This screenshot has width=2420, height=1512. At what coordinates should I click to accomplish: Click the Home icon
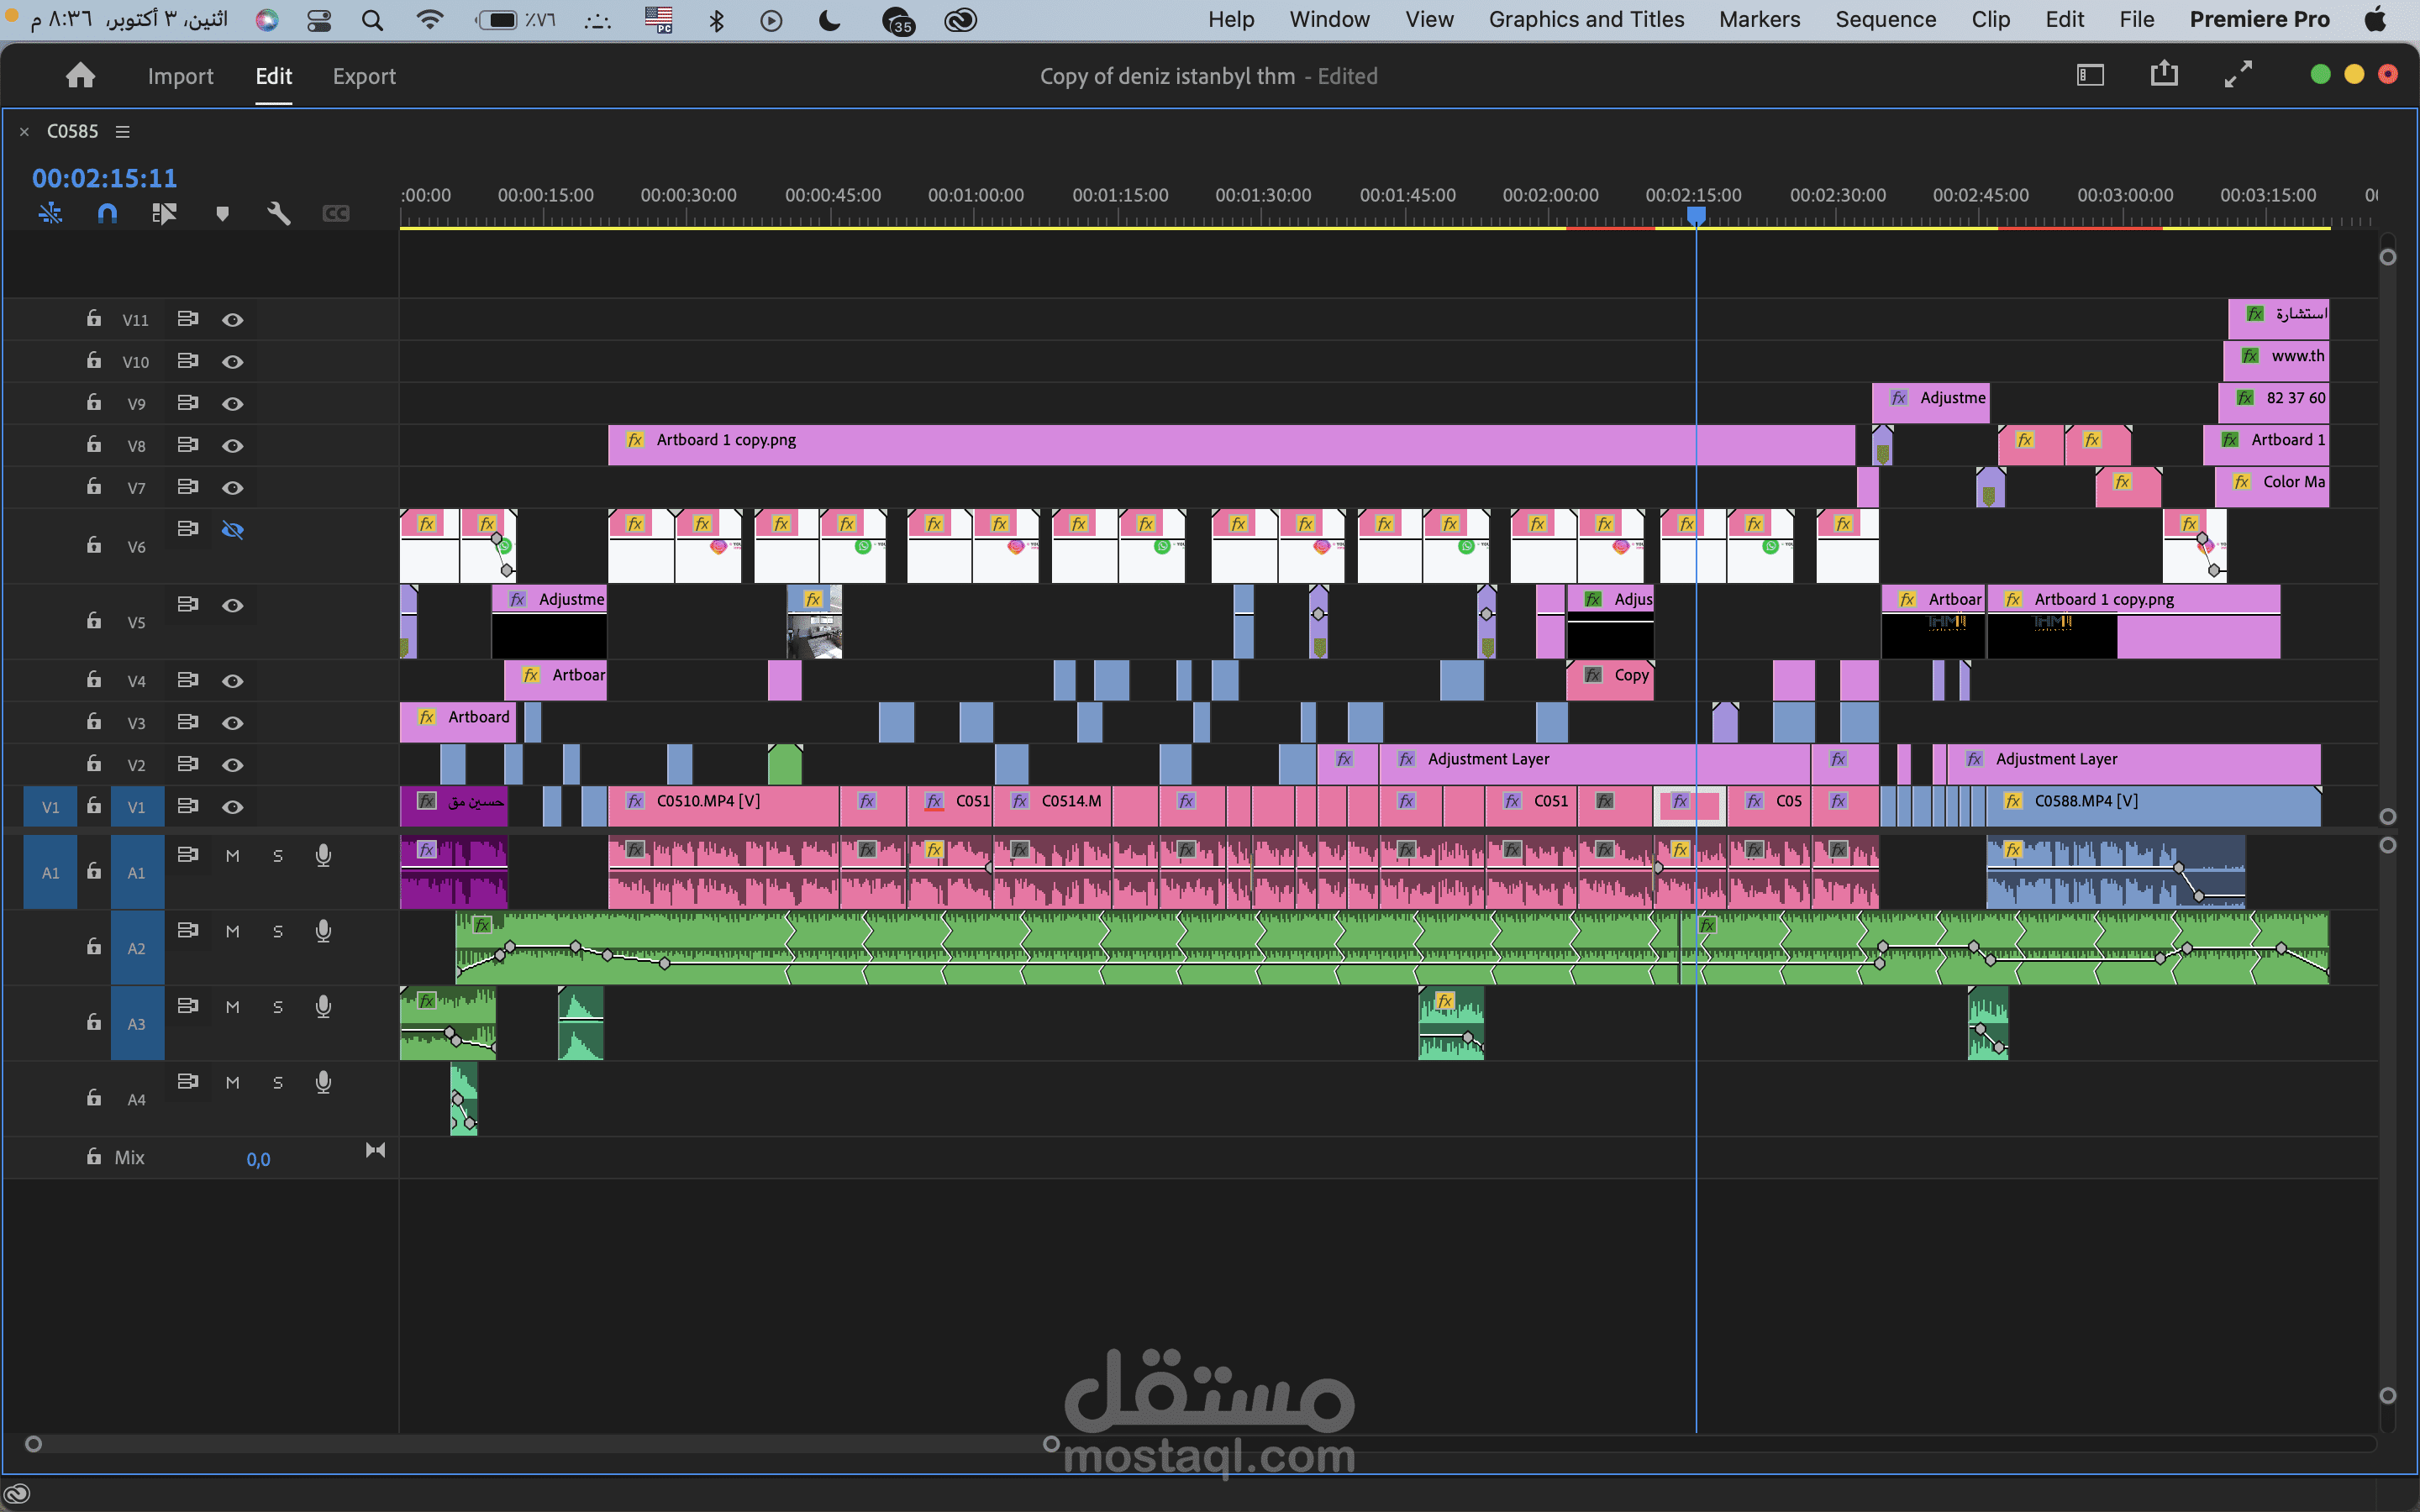point(80,76)
